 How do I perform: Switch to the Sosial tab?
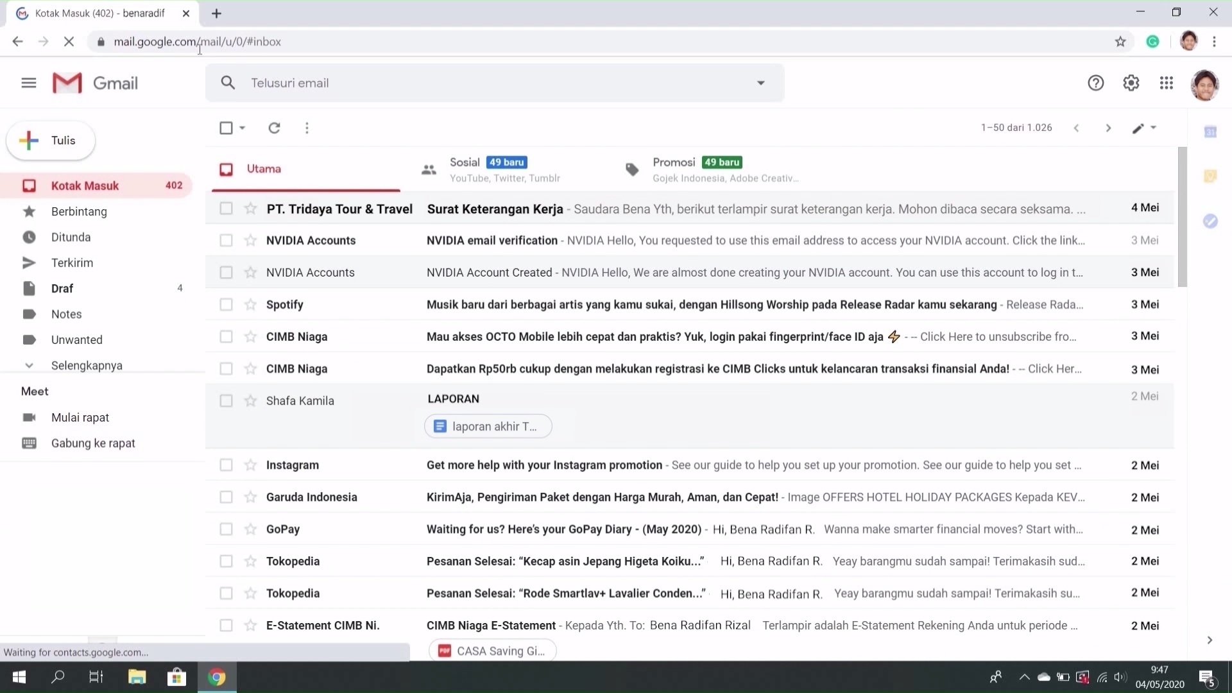click(x=506, y=169)
